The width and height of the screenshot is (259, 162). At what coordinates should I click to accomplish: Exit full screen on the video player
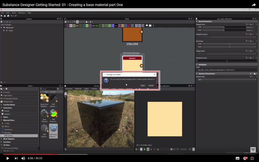click(x=252, y=158)
